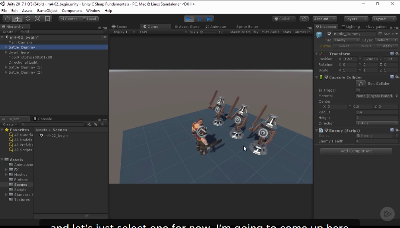Open the Layer Default dropdown
This screenshot has height=228, width=400.
pos(386,40)
